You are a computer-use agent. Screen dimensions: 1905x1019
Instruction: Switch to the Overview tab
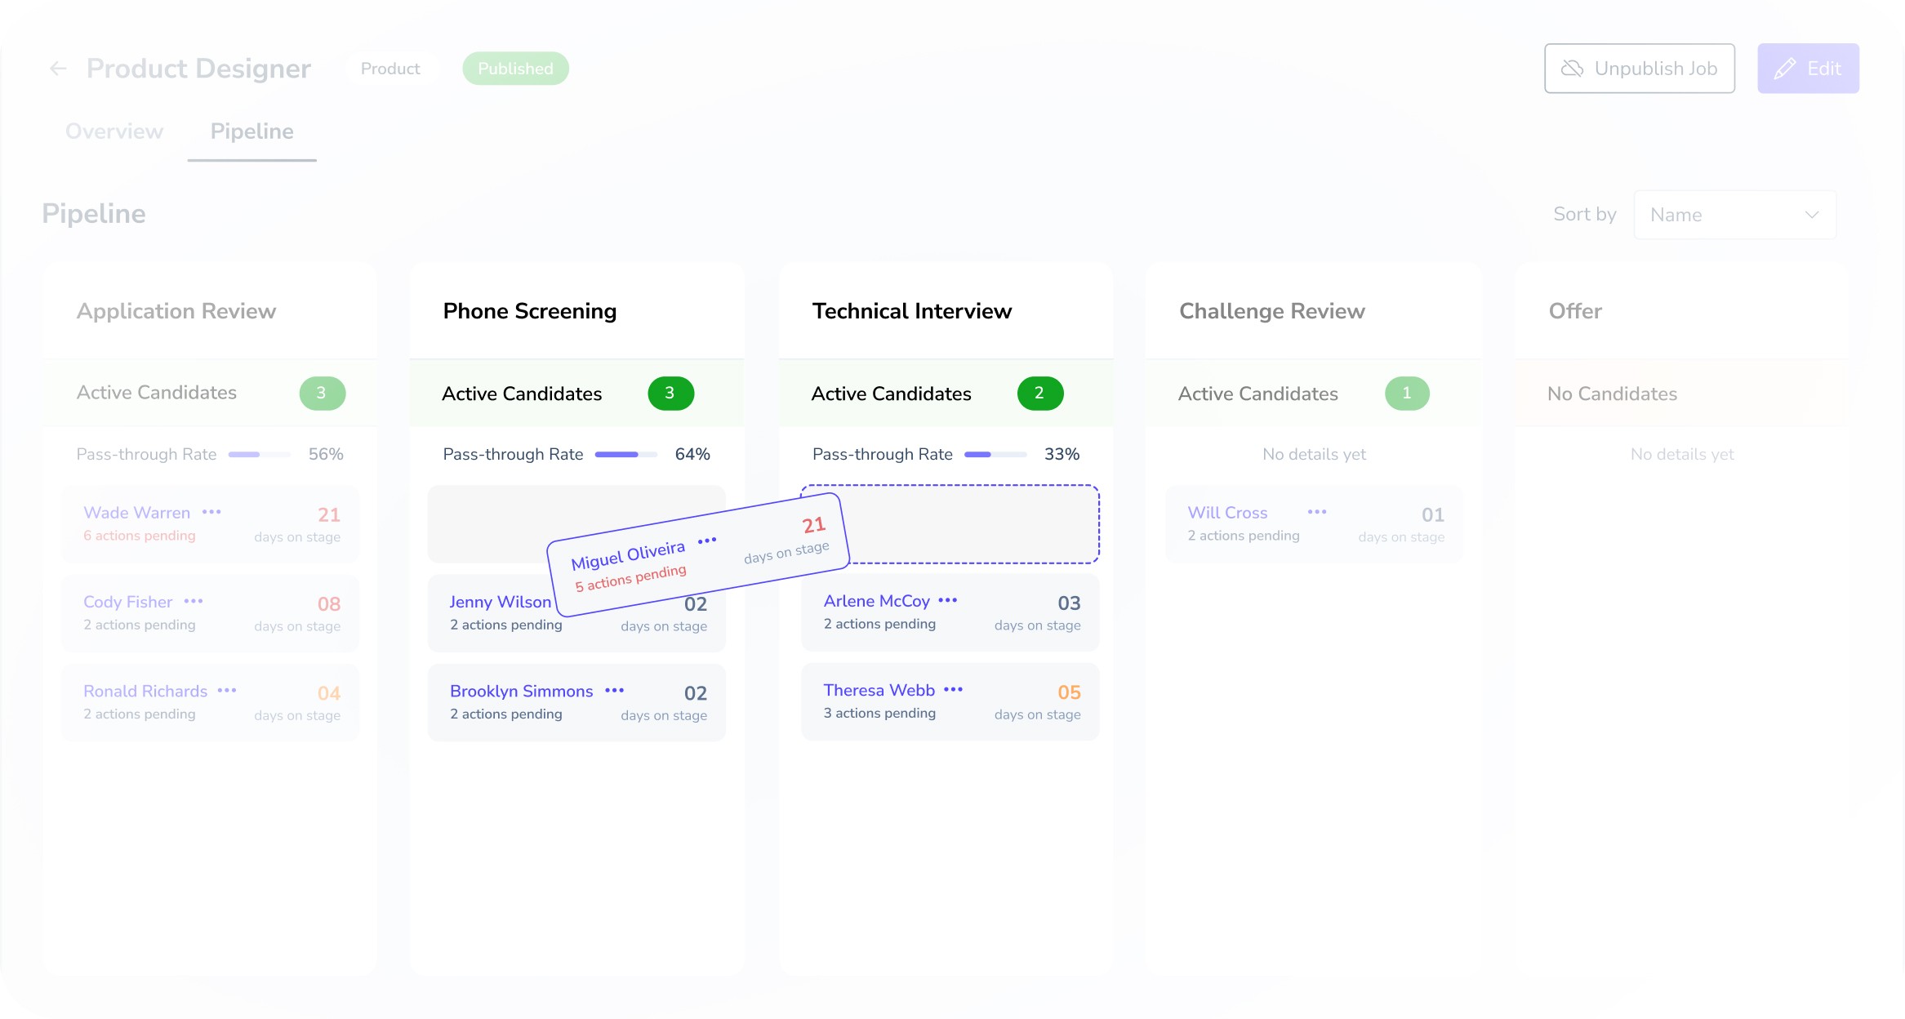click(114, 131)
